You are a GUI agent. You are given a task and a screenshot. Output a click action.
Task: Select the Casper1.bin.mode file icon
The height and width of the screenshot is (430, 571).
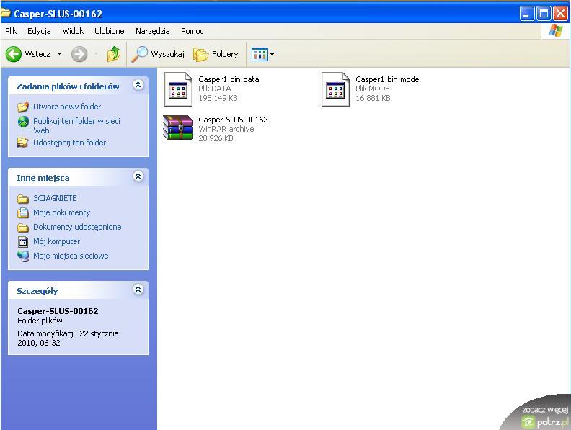[x=335, y=89]
